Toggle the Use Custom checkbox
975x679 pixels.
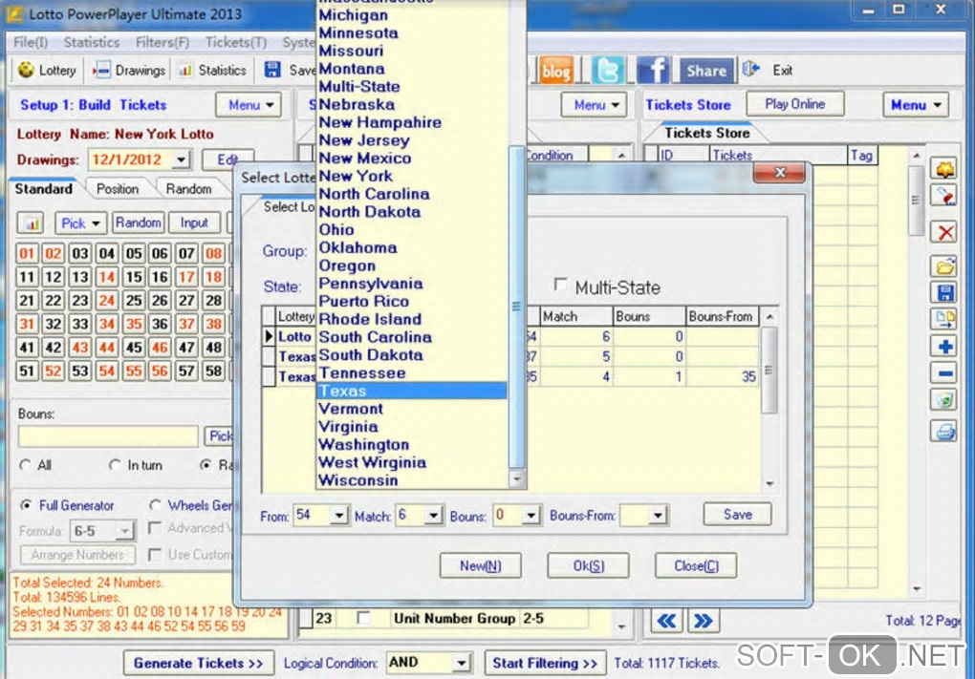click(x=155, y=554)
